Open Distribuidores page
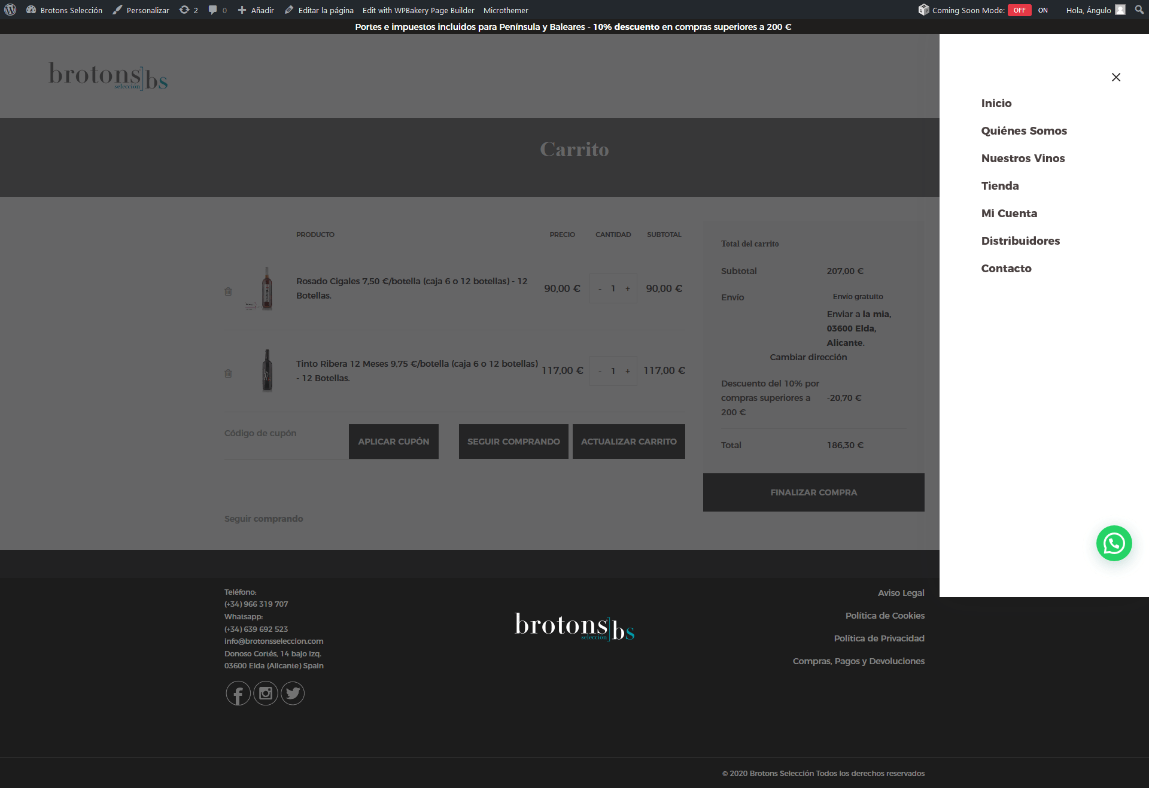The image size is (1149, 788). [1020, 241]
